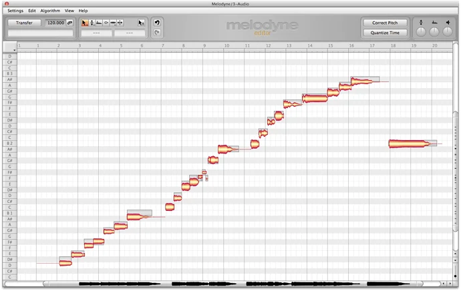This screenshot has width=461, height=291.
Task: Click the empty field below Transfer
Action: (x=40, y=33)
